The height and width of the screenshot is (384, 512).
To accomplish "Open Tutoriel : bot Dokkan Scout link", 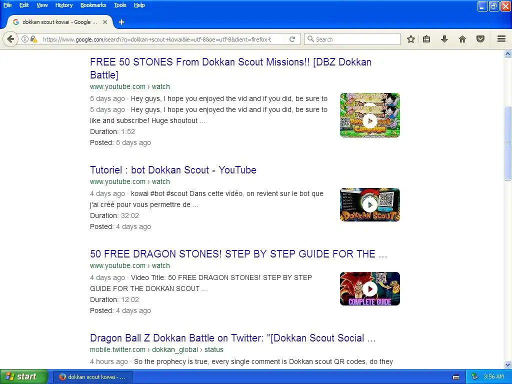I will pyautogui.click(x=173, y=170).
